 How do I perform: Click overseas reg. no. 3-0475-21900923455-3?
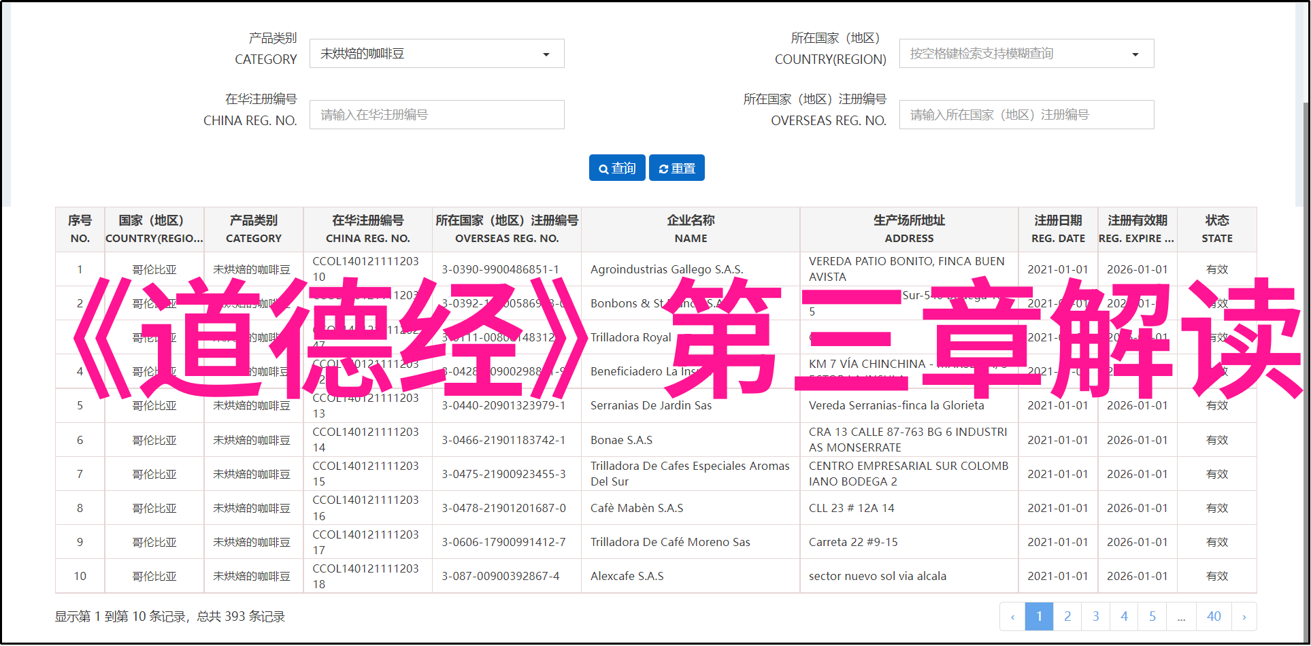point(503,474)
